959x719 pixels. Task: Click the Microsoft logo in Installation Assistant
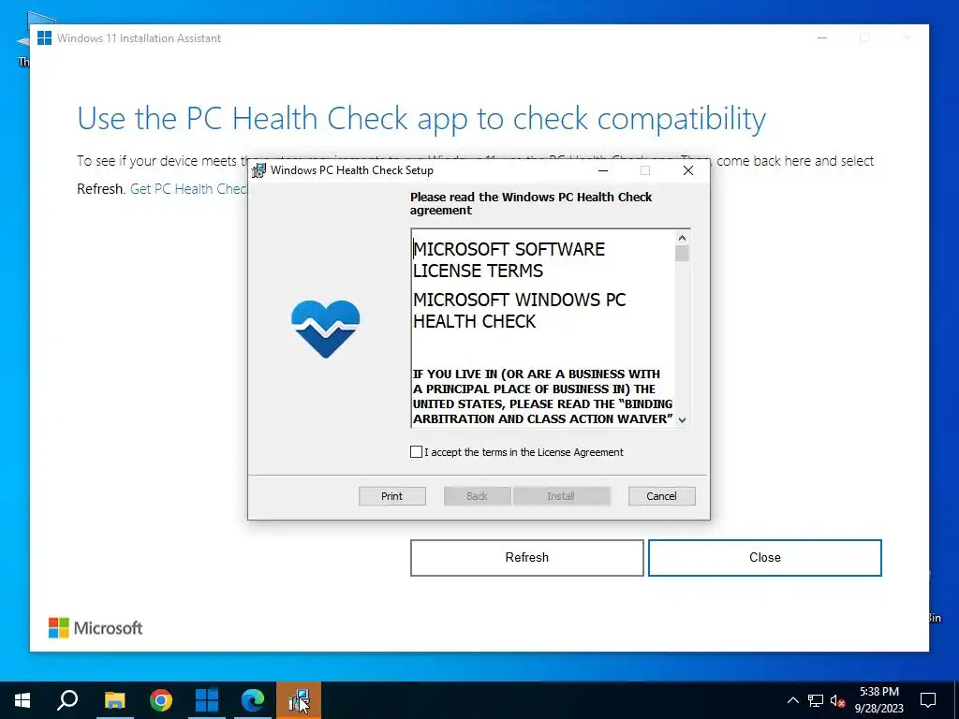click(96, 628)
